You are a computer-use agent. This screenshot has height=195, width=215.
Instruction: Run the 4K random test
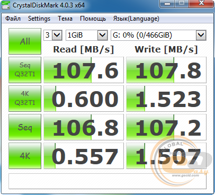pyautogui.click(x=25, y=156)
